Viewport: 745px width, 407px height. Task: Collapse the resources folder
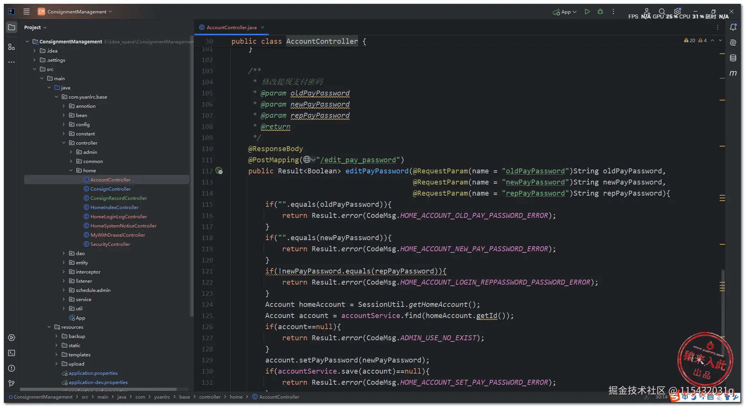[49, 327]
